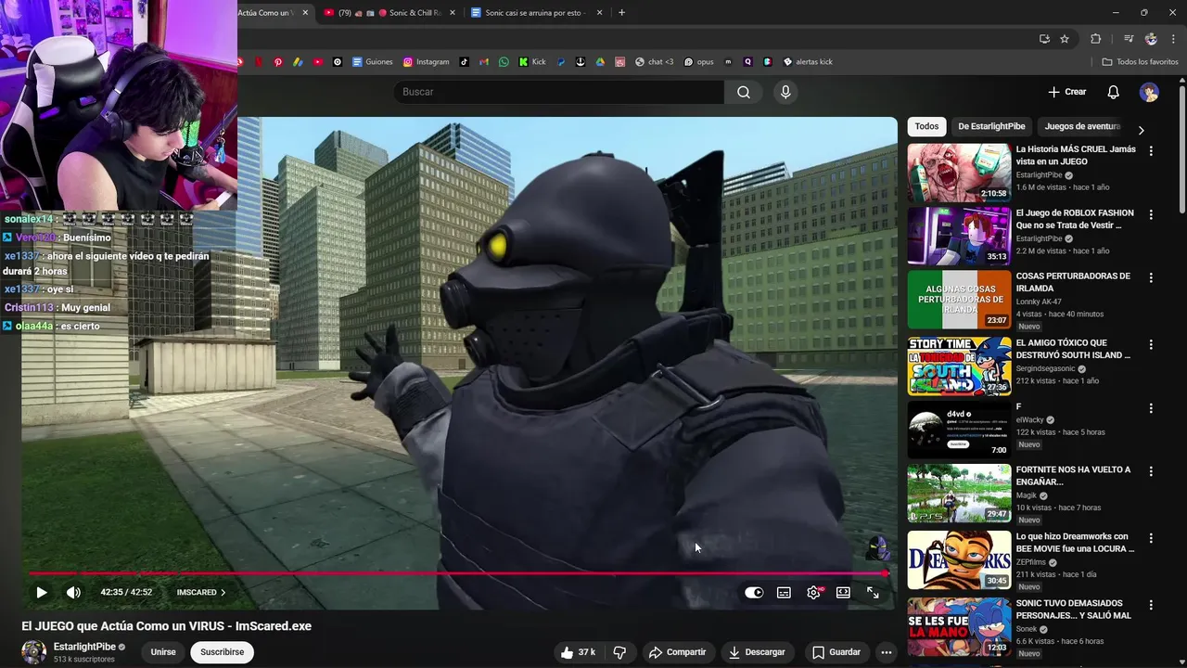
Task: Open the Gmail bookmark icon
Action: click(x=484, y=62)
